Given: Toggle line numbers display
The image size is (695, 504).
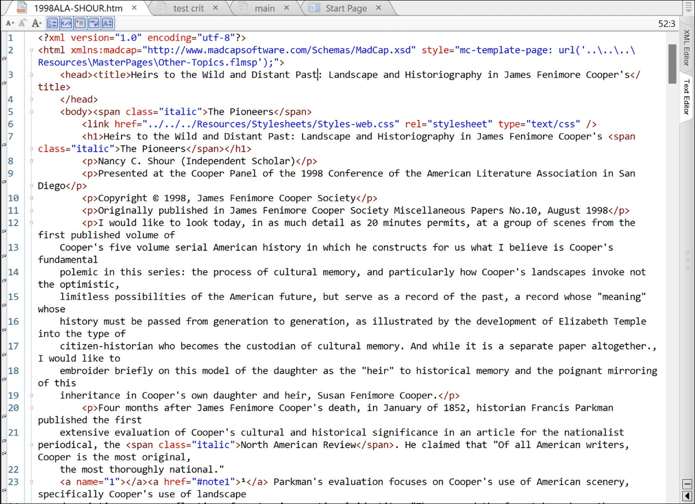Looking at the screenshot, I should point(53,23).
